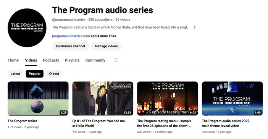This screenshot has width=268, height=139.
Task: Show the 'and 4 more links' list
Action: 103,36
